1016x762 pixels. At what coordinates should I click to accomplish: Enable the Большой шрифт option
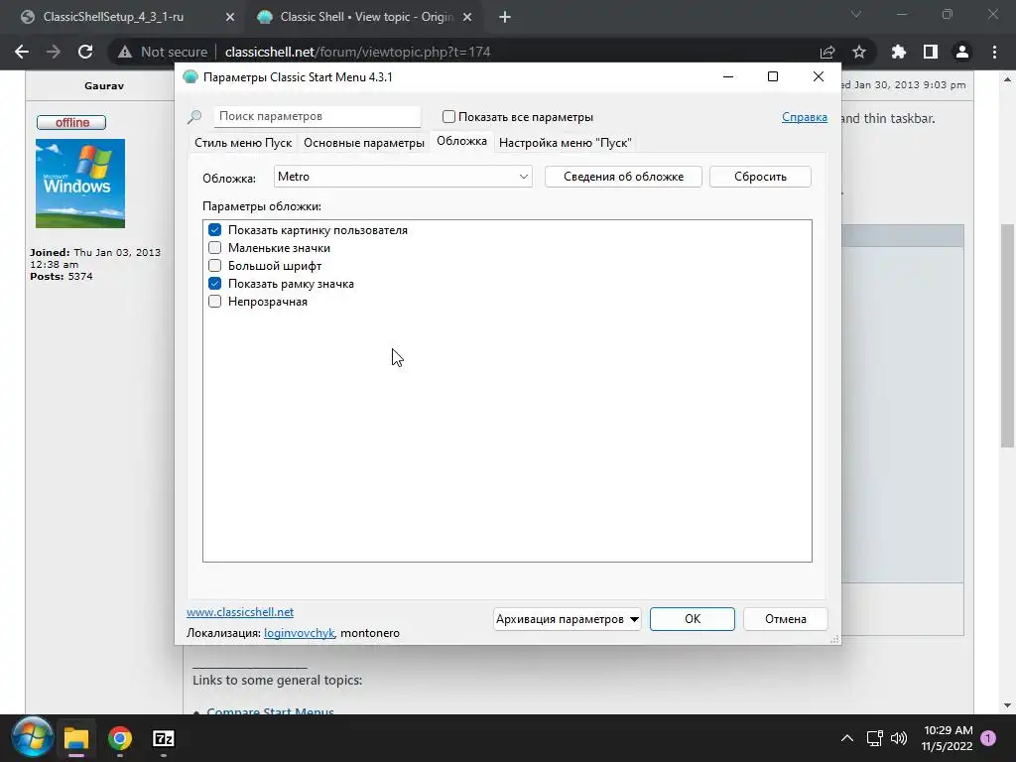coord(214,266)
